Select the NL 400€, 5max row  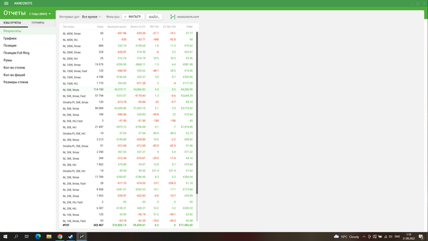coord(128,33)
